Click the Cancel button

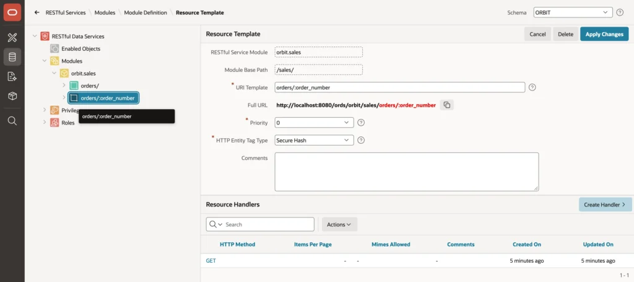click(x=538, y=34)
